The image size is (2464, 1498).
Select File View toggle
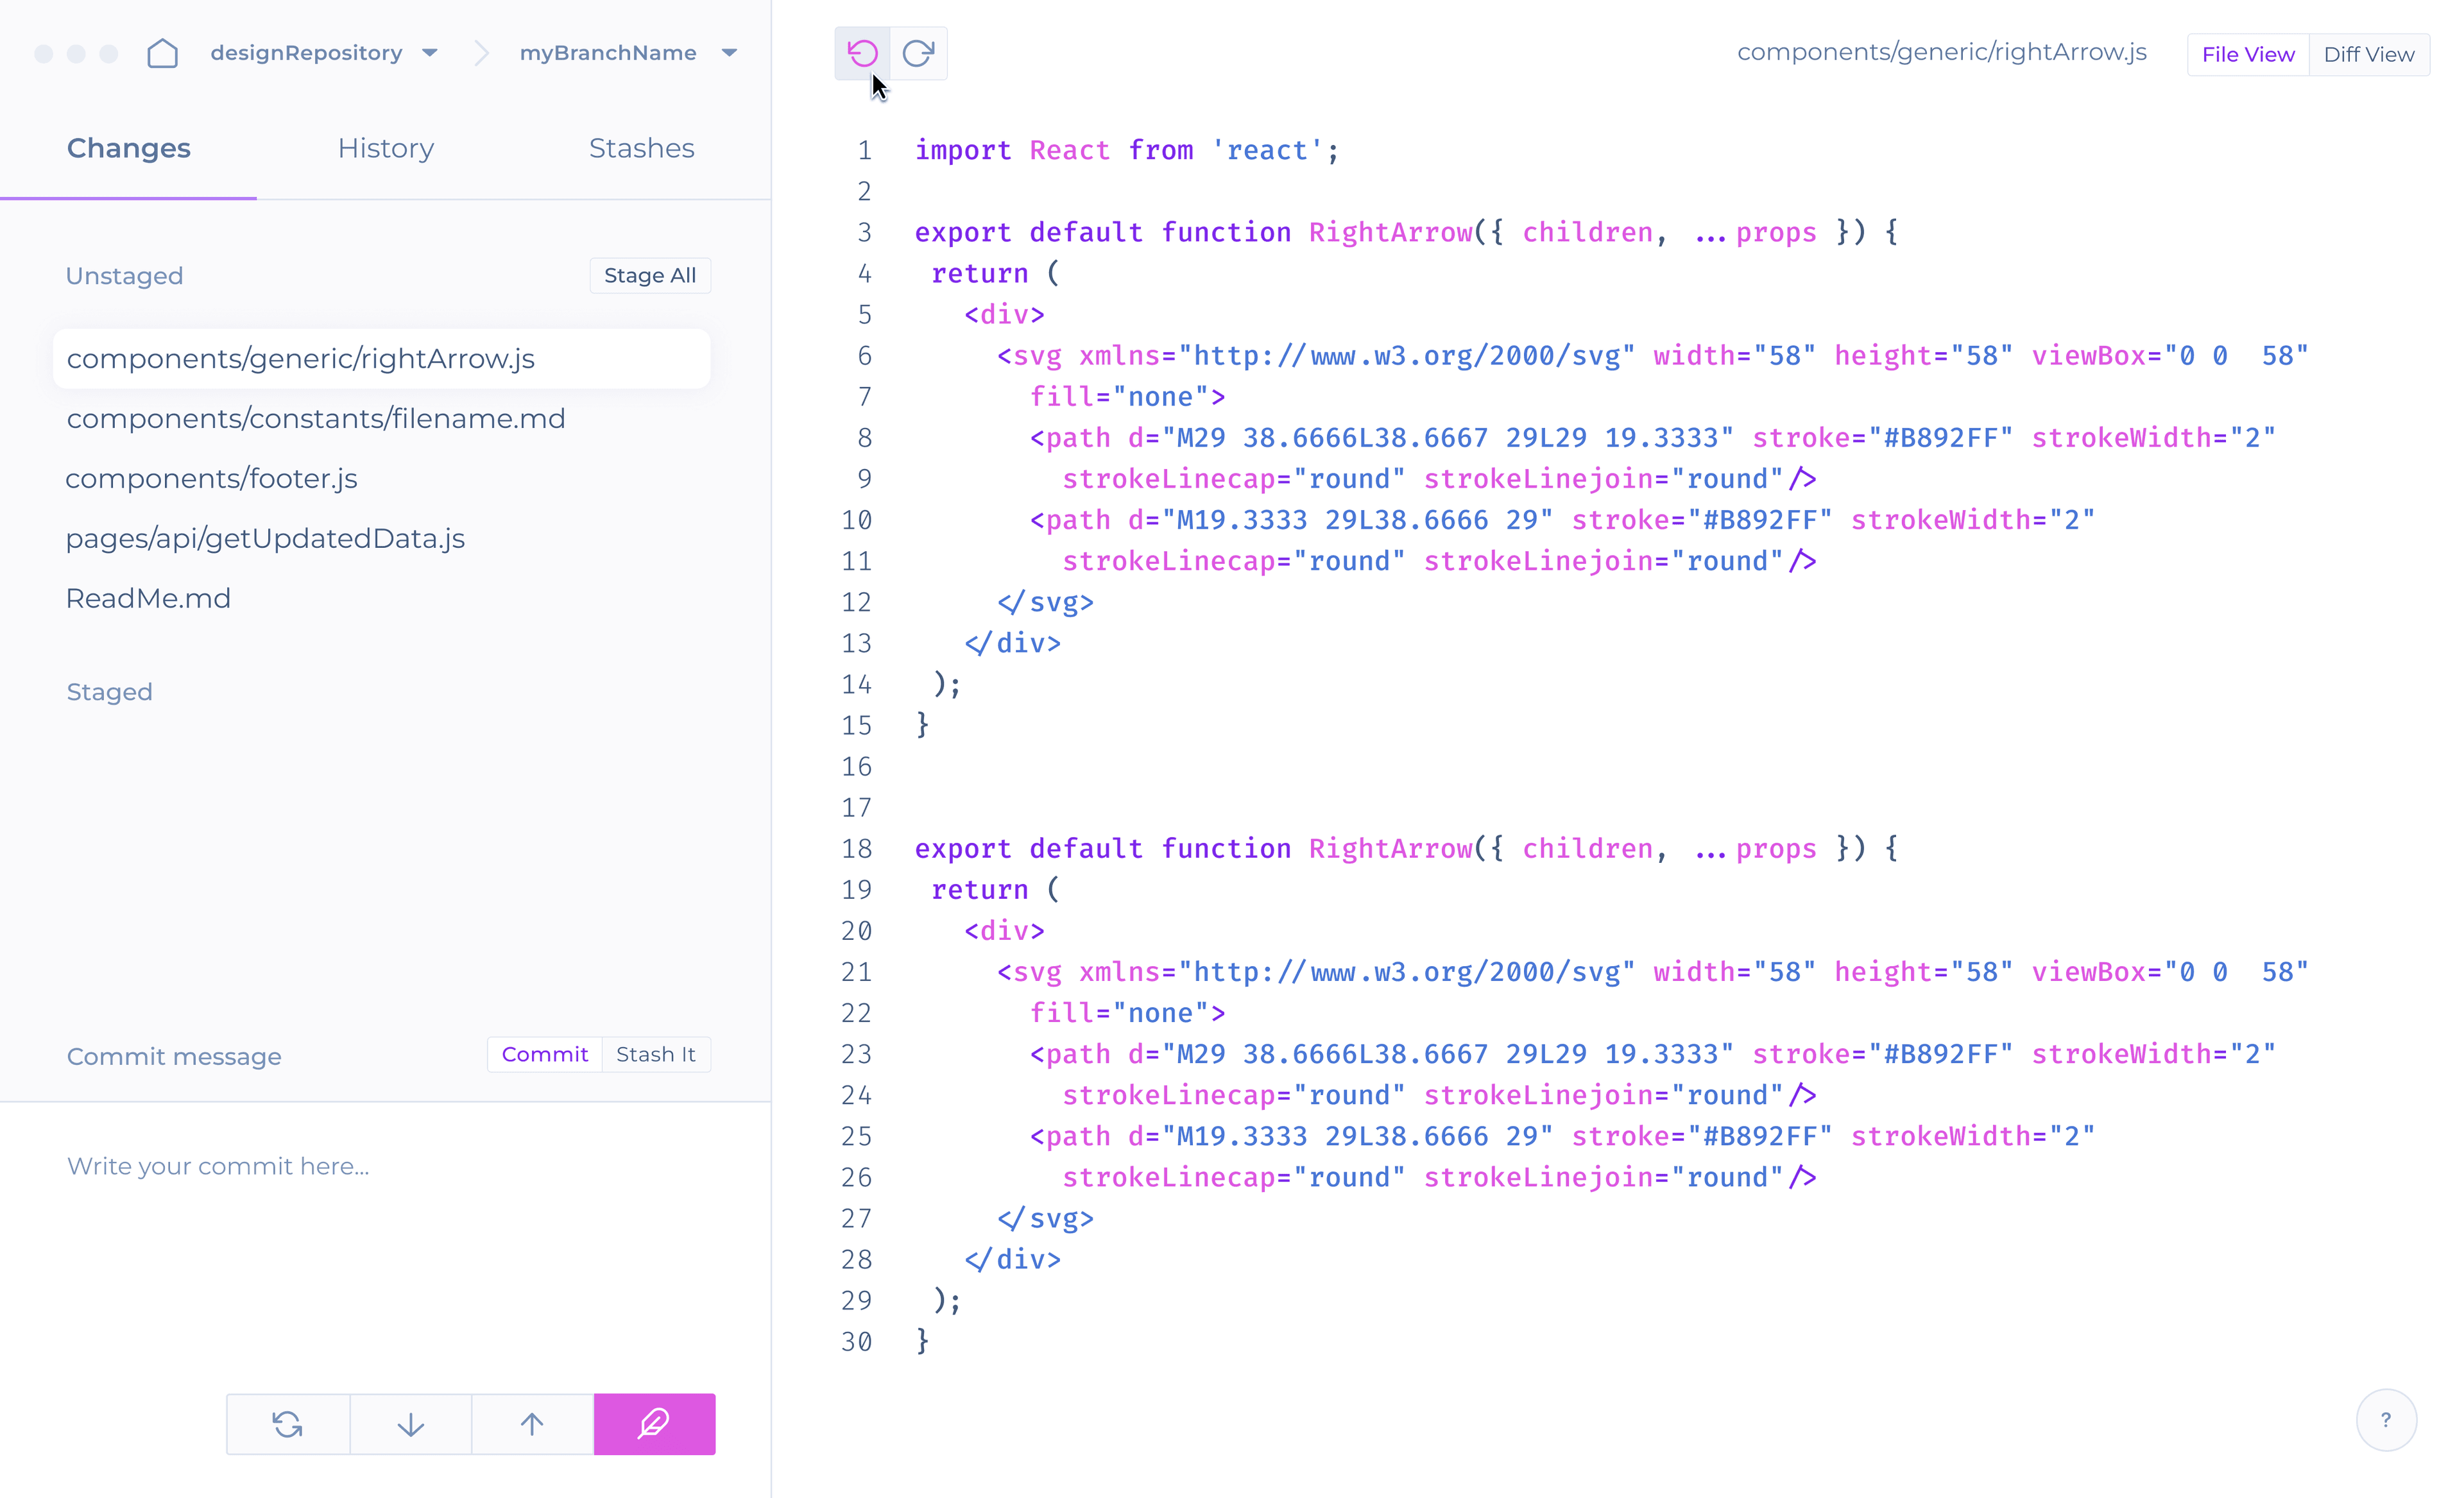(2248, 54)
